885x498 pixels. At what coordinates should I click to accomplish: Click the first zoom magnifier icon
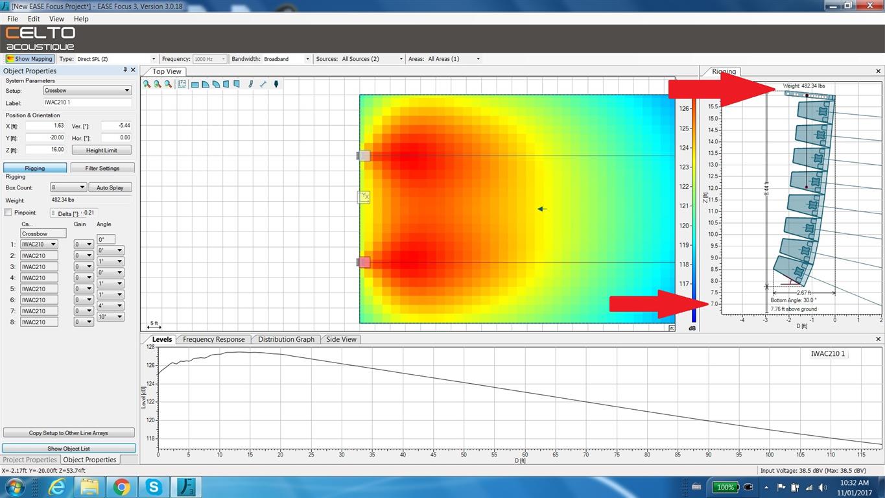click(147, 84)
